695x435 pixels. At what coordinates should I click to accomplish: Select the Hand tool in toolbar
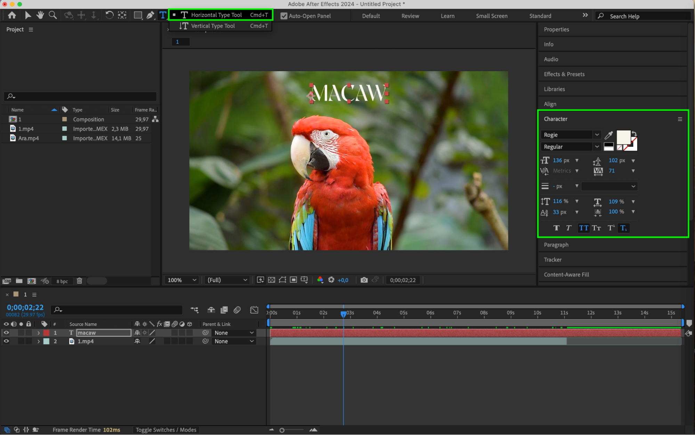(x=40, y=15)
